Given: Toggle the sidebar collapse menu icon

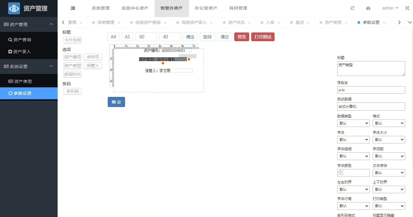Looking at the screenshot, I should tap(73, 8).
